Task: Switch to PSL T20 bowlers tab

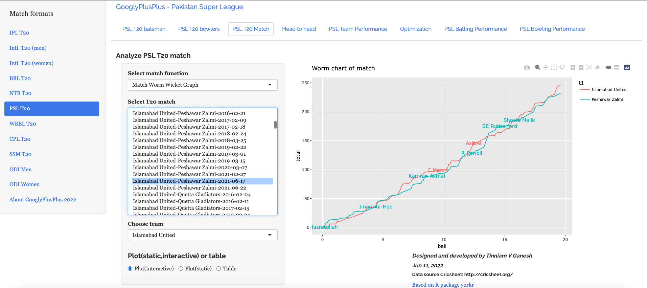Action: (199, 29)
